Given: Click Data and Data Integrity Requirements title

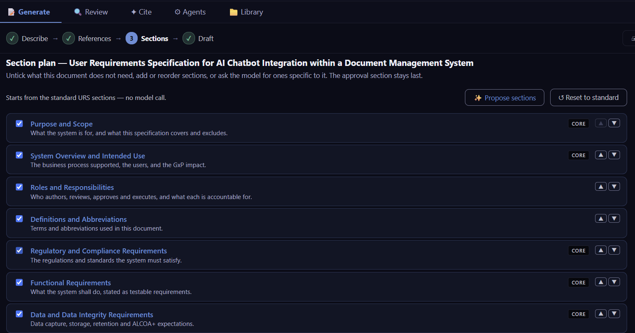Looking at the screenshot, I should (x=92, y=315).
